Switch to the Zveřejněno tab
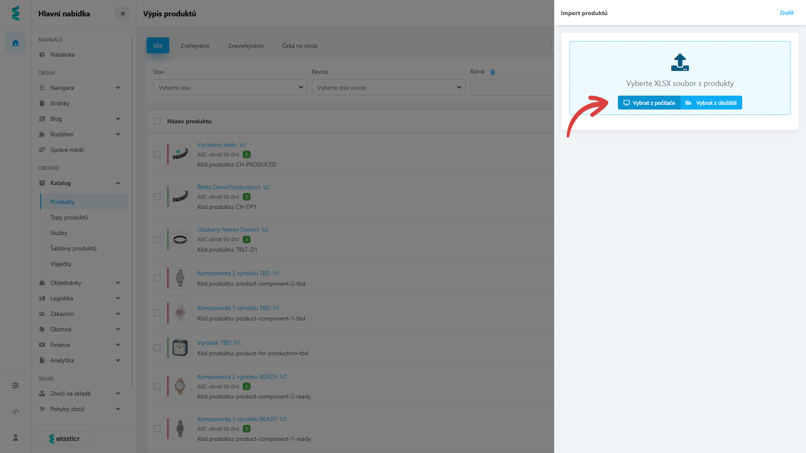 pos(195,46)
